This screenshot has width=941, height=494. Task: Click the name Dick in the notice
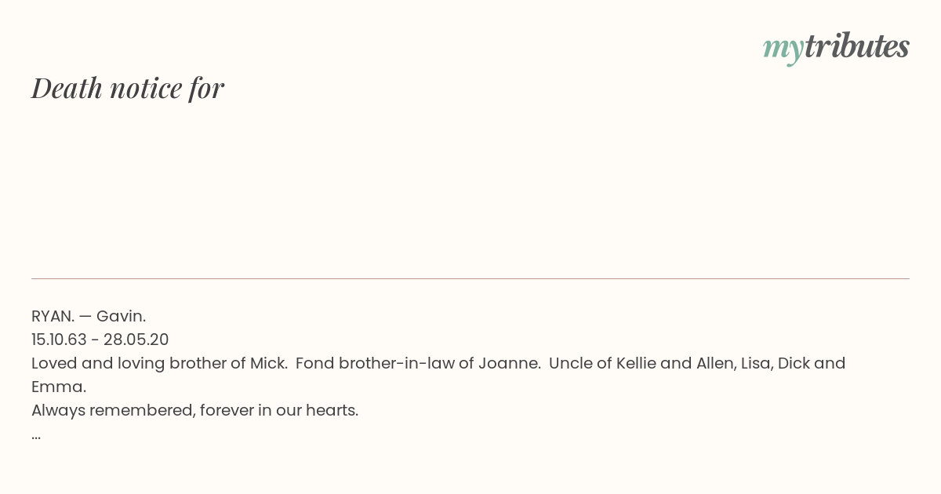794,363
